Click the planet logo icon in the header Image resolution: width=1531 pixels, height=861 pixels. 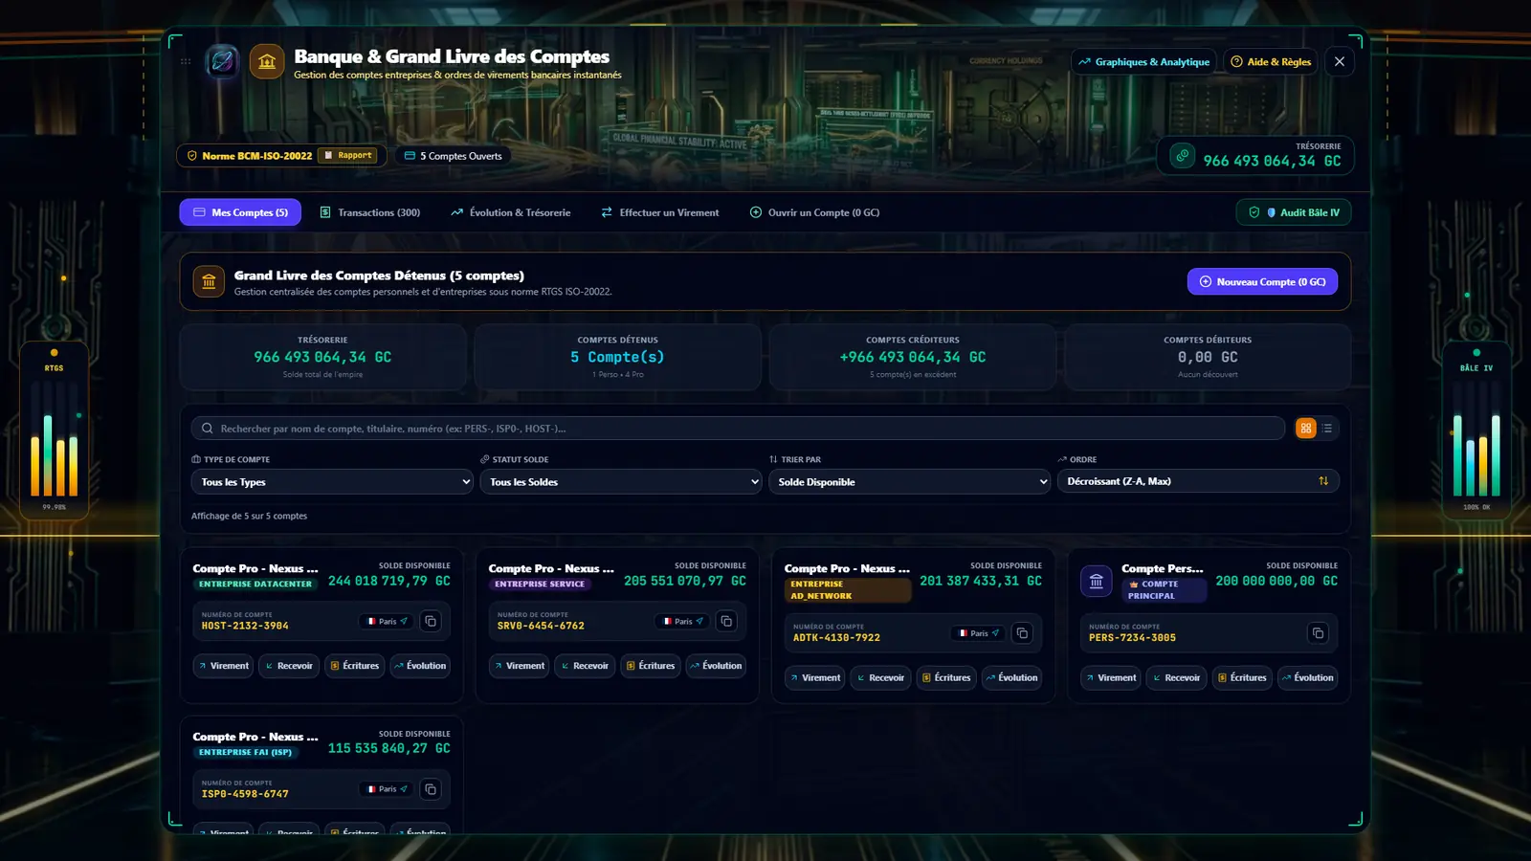point(222,62)
